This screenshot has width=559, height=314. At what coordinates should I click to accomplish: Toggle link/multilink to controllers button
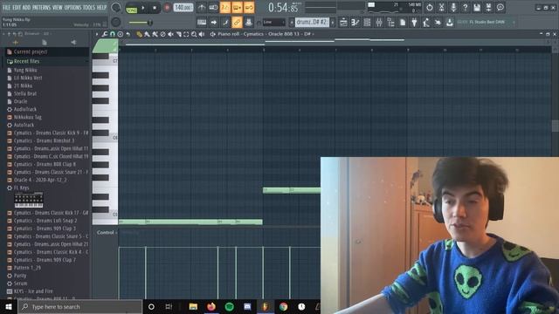pyautogui.click(x=237, y=23)
